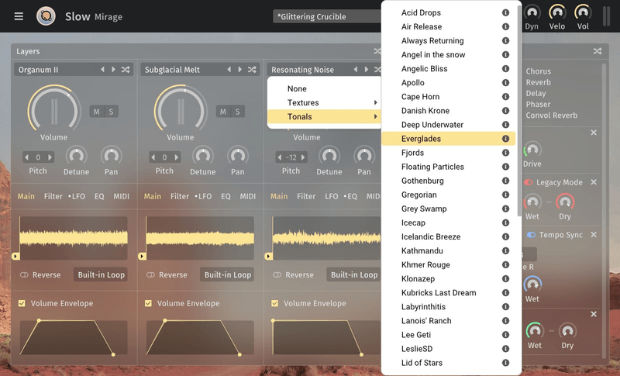
Task: Show info for Everglades preset
Action: (x=505, y=139)
